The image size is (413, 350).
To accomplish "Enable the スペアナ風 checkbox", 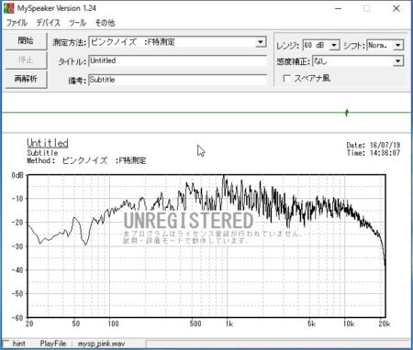I will (x=287, y=79).
